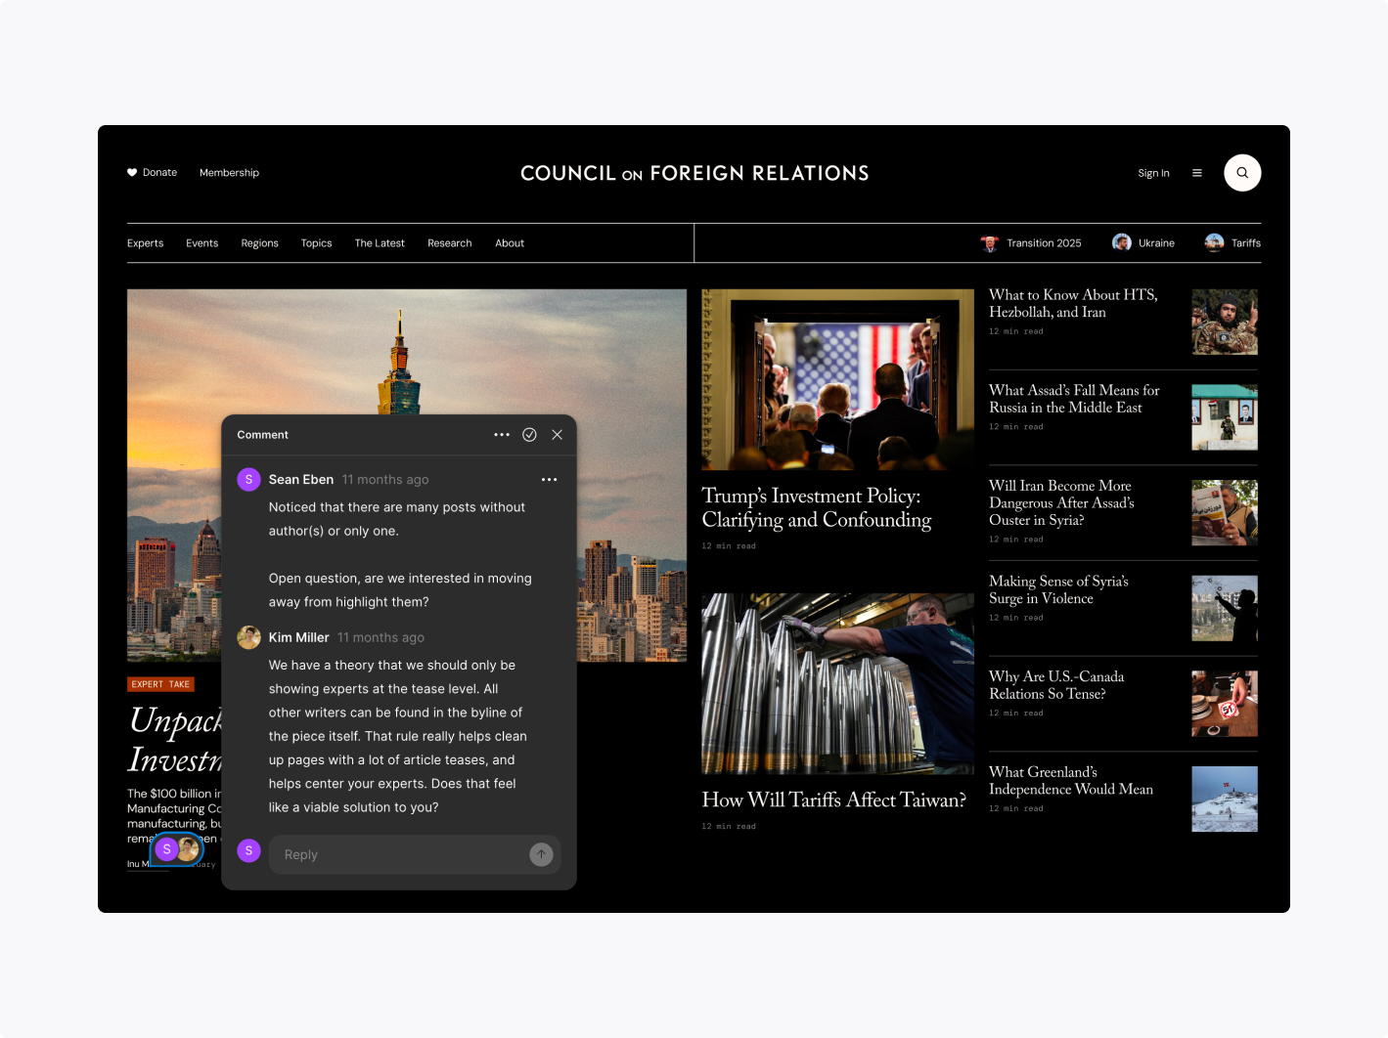Image resolution: width=1388 pixels, height=1038 pixels.
Task: Click Transition 2025 topic avatar icon
Action: tap(990, 243)
